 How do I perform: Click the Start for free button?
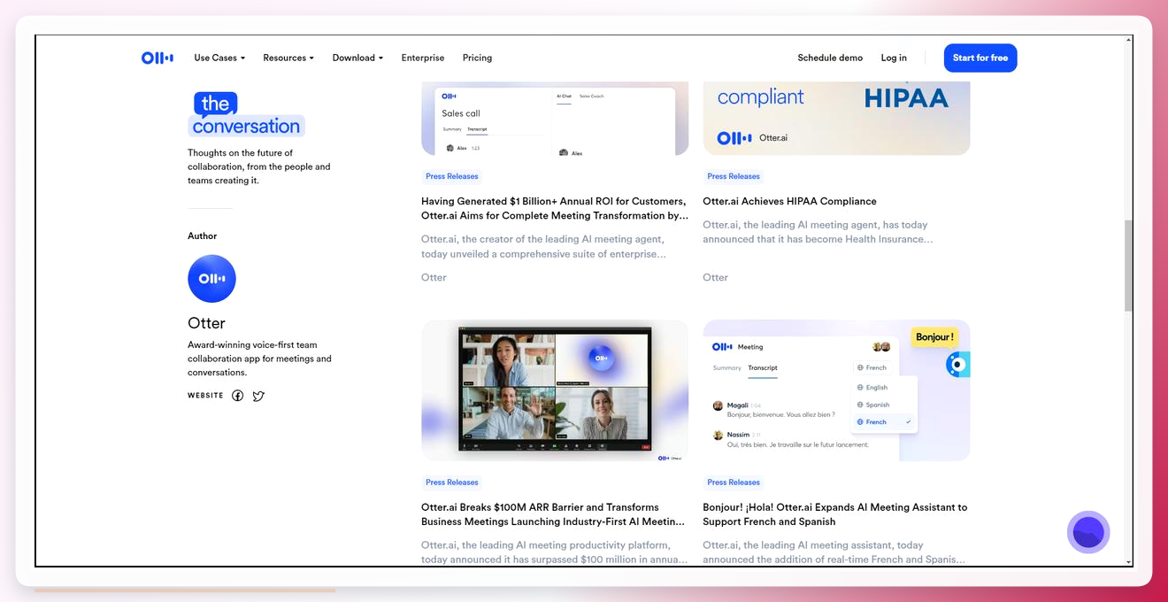980,58
